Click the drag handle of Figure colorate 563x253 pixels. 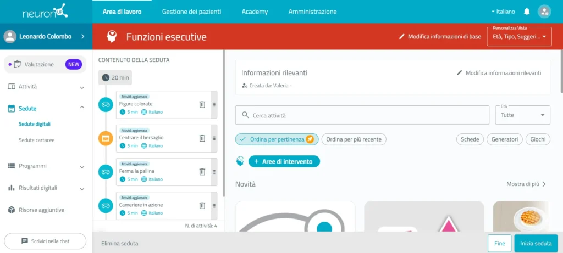click(x=214, y=105)
